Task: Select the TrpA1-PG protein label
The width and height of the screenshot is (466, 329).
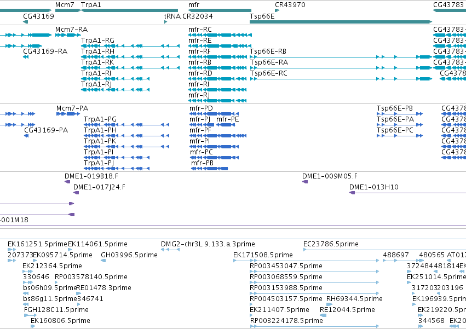Action: tap(100, 119)
